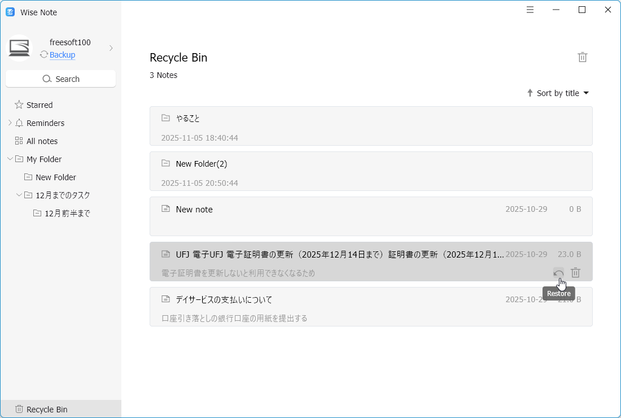Screen dimensions: 621x418
Task: Click the Backup link
Action: pyautogui.click(x=62, y=55)
